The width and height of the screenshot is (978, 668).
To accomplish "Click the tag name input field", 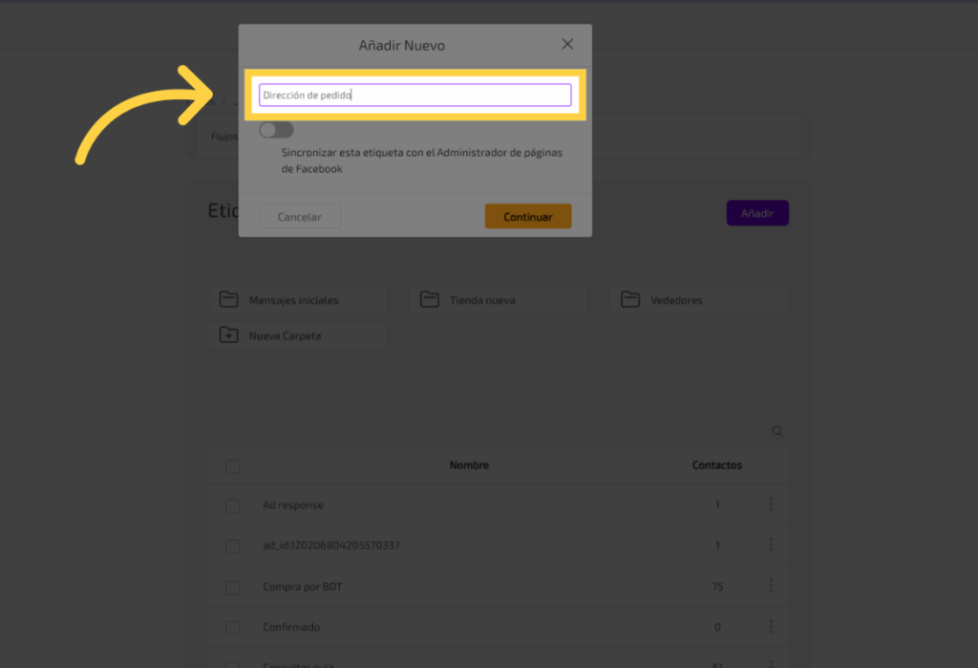I will tap(415, 96).
